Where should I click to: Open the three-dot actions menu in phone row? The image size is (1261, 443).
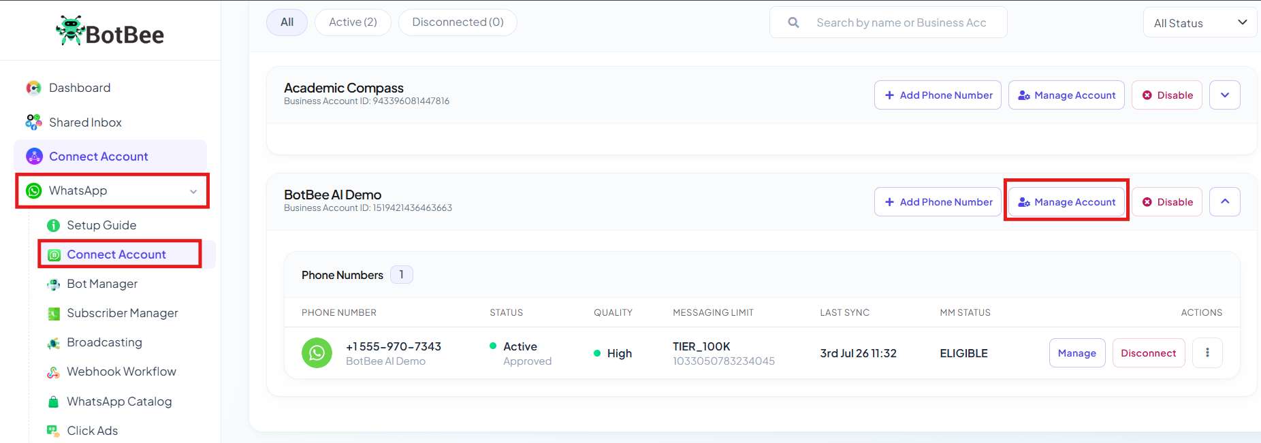(1207, 353)
